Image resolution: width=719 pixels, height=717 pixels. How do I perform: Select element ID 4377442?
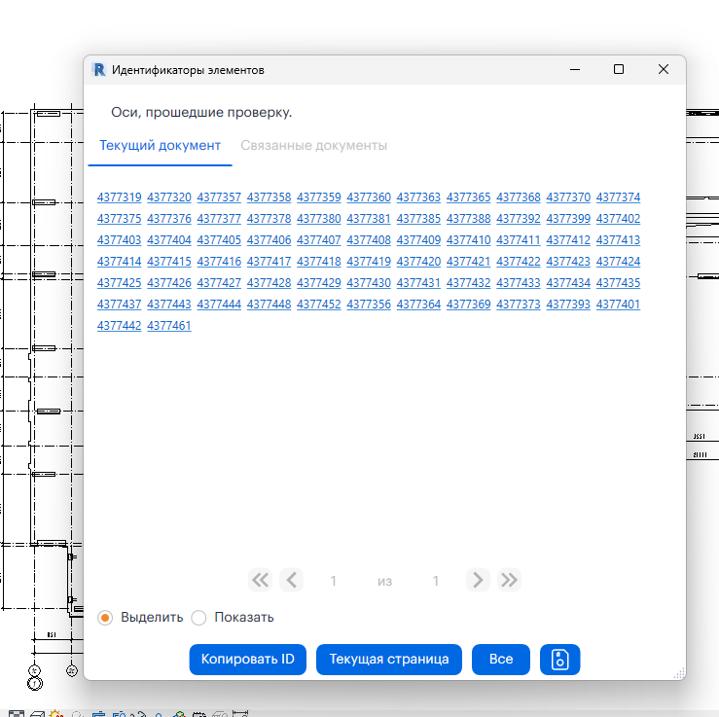pyautogui.click(x=120, y=326)
